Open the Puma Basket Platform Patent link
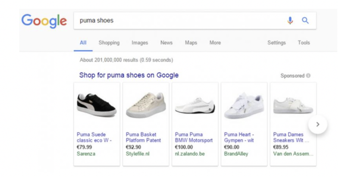Image resolution: width=338 pixels, height=177 pixels. coord(143,137)
